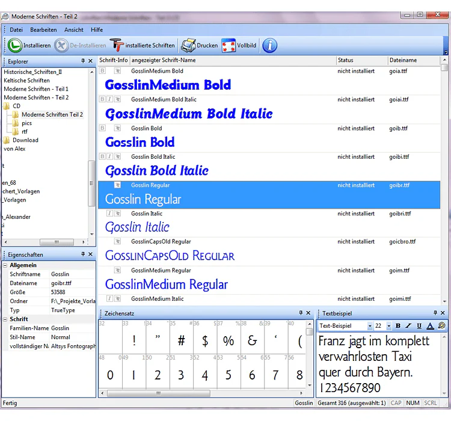Open the Bearbeiten menu

pyautogui.click(x=43, y=30)
